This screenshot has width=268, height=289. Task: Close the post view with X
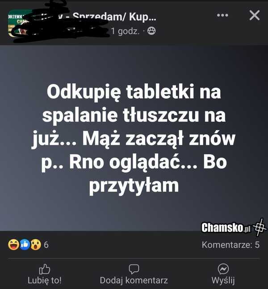tap(255, 15)
